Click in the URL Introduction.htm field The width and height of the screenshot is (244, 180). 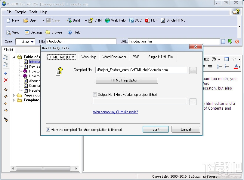pos(174,41)
